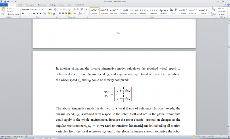The width and height of the screenshot is (230, 139).
Task: Click the zoom slider handle
Action: click(x=221, y=136)
